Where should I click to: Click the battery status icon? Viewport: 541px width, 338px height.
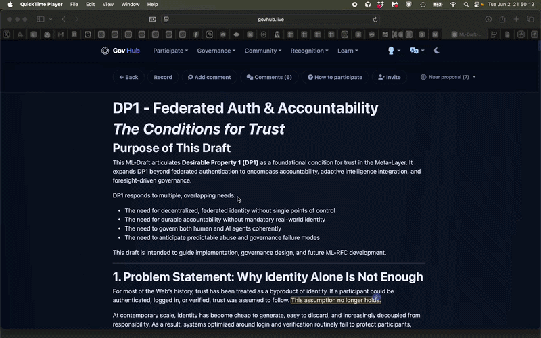[x=438, y=5]
